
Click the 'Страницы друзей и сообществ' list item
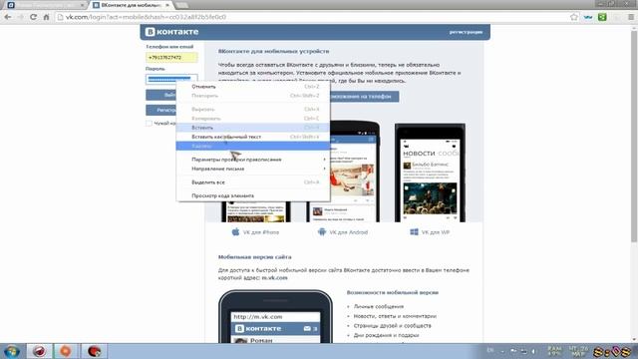392,326
